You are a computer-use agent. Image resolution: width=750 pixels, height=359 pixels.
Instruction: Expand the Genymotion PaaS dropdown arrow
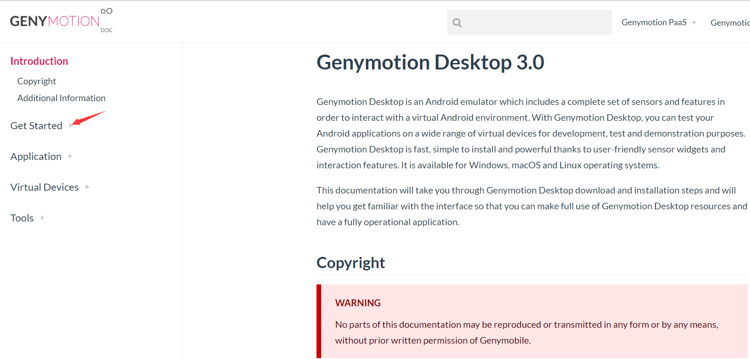tap(694, 23)
